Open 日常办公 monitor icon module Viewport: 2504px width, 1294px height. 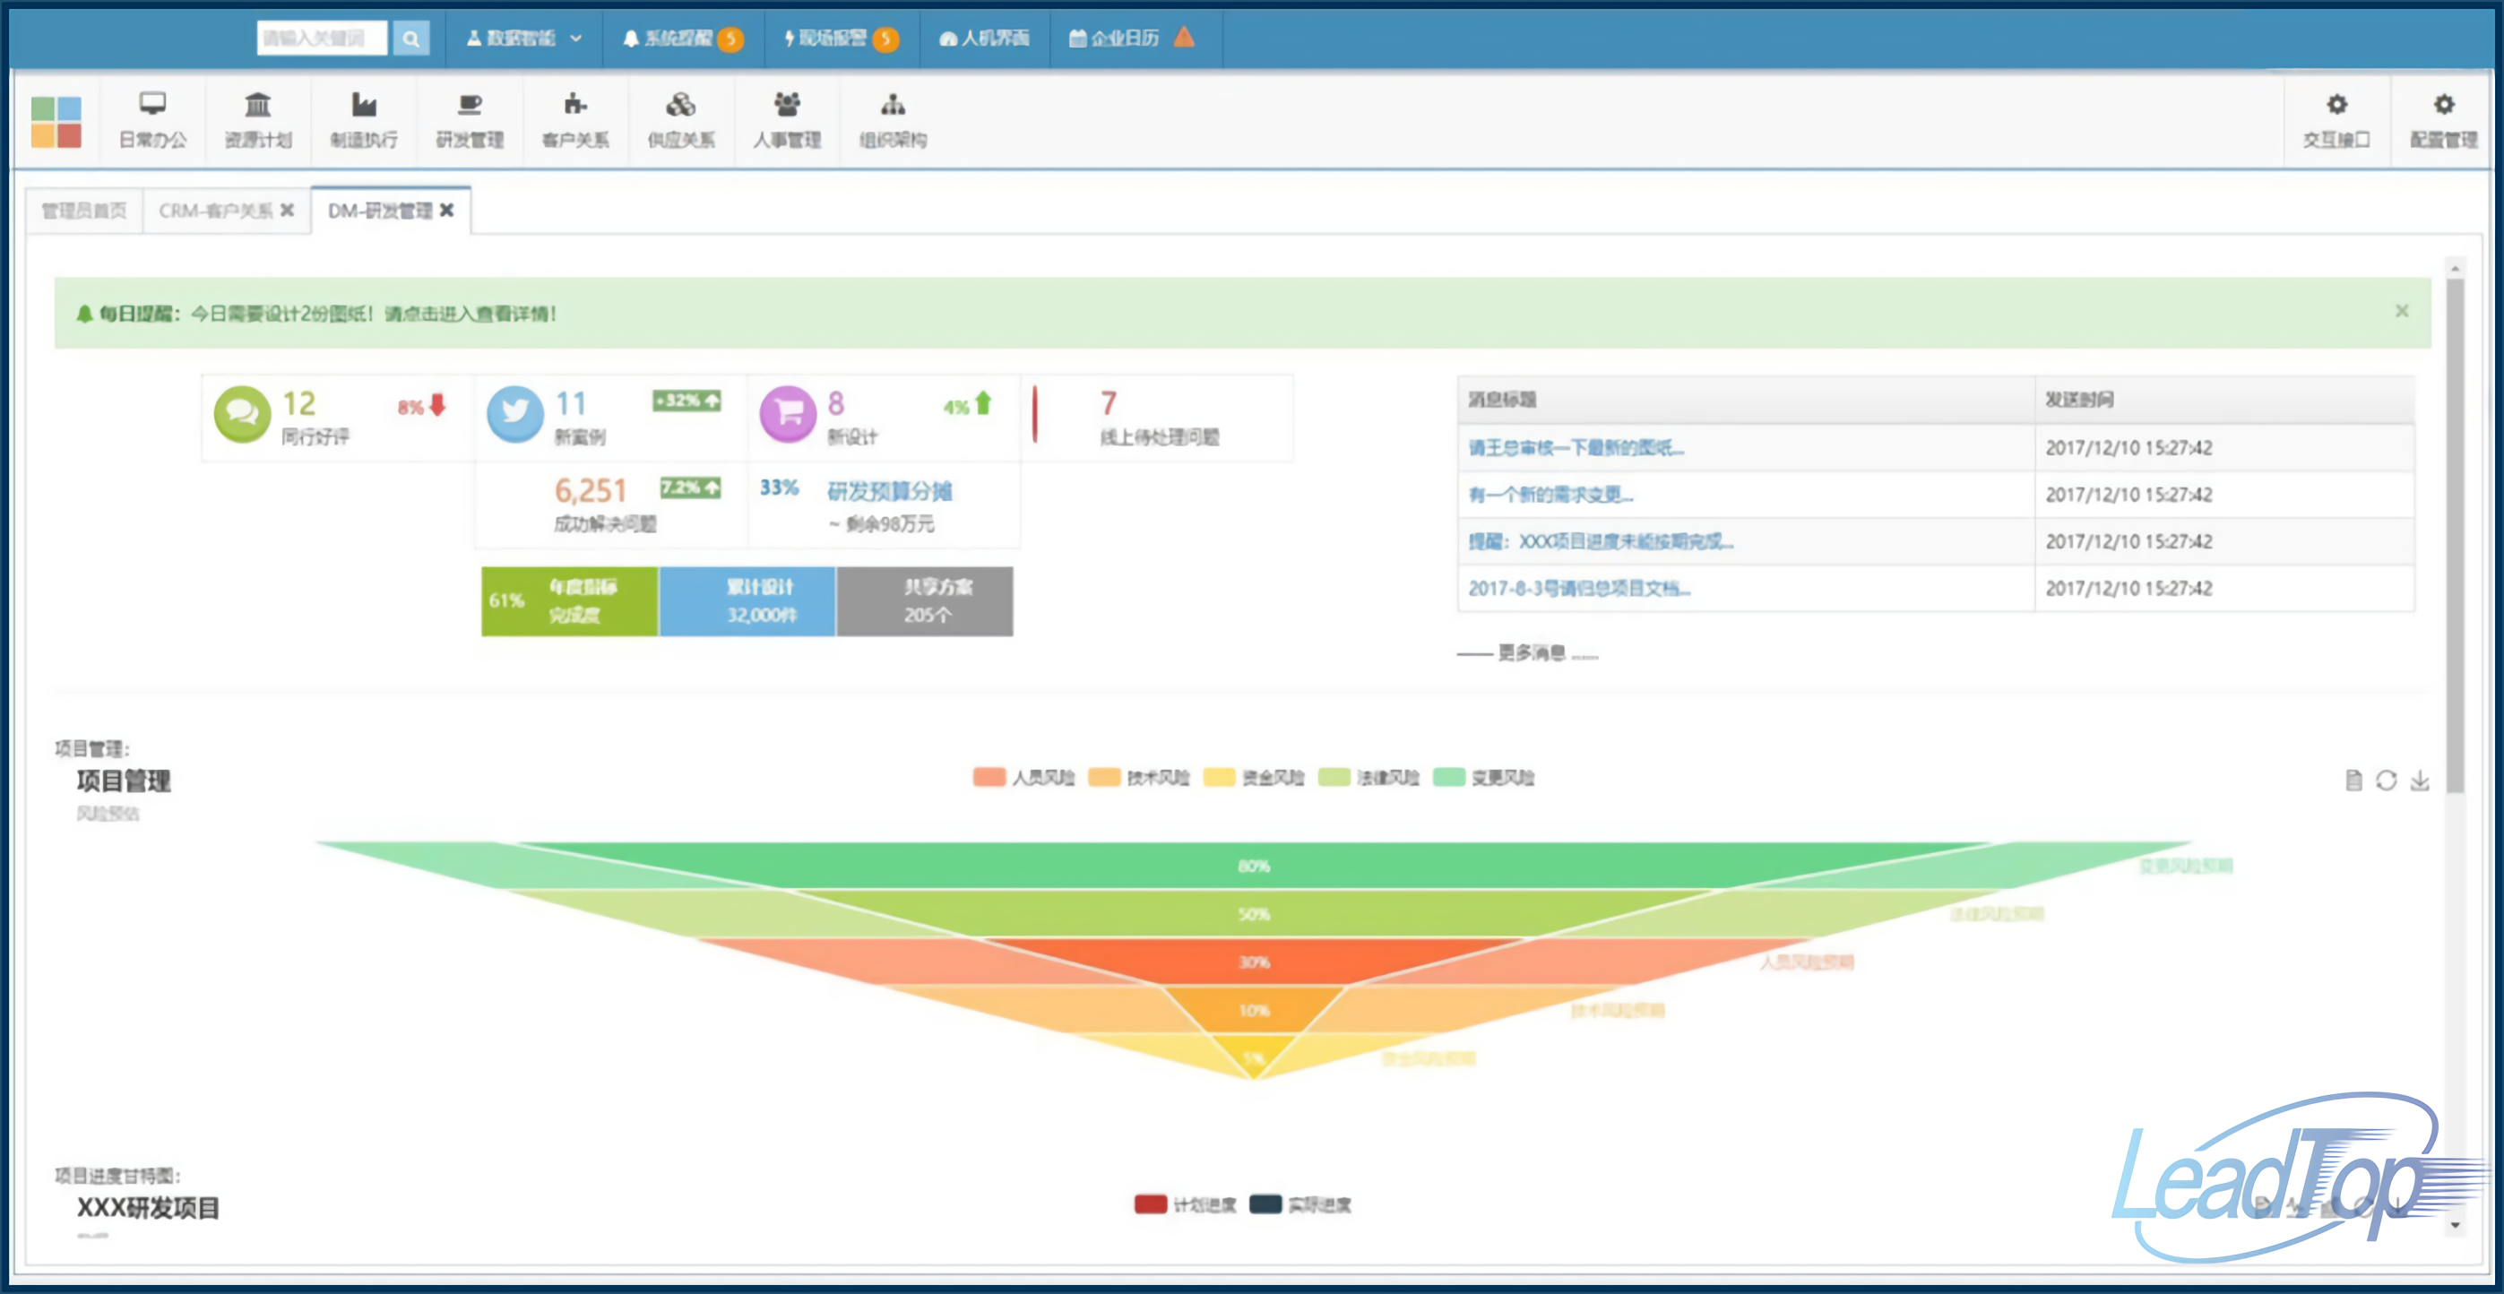(x=152, y=121)
